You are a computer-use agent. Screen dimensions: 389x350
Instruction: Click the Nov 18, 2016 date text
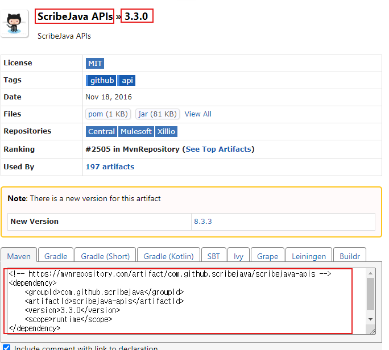109,97
